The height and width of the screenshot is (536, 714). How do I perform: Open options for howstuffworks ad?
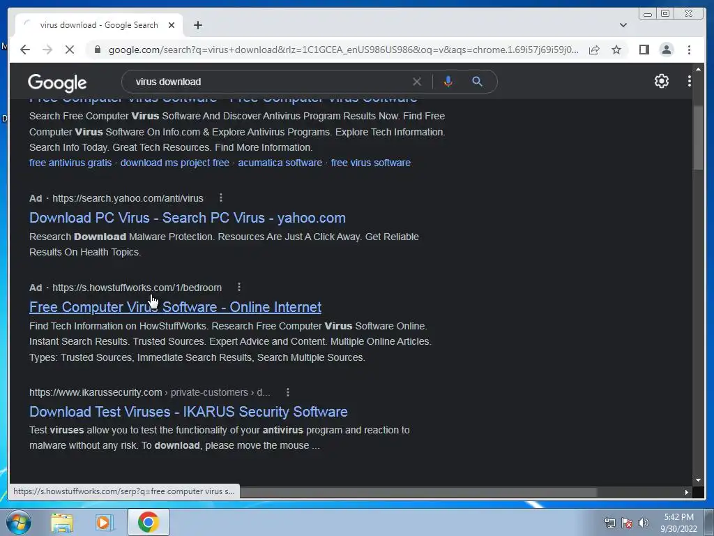click(x=239, y=287)
